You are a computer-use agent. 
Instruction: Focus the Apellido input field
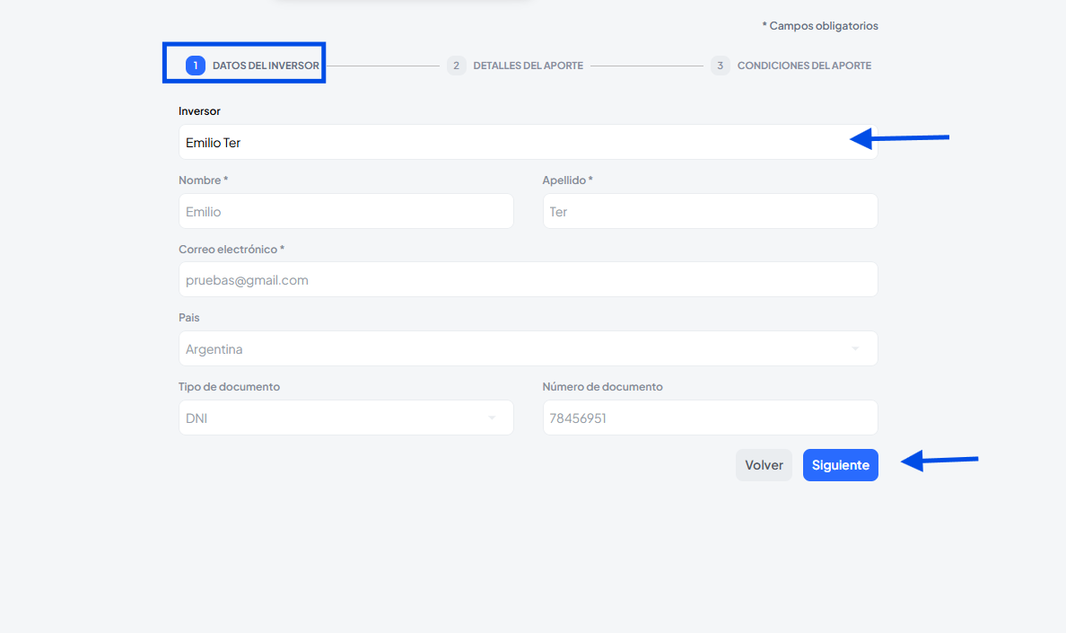coord(710,211)
